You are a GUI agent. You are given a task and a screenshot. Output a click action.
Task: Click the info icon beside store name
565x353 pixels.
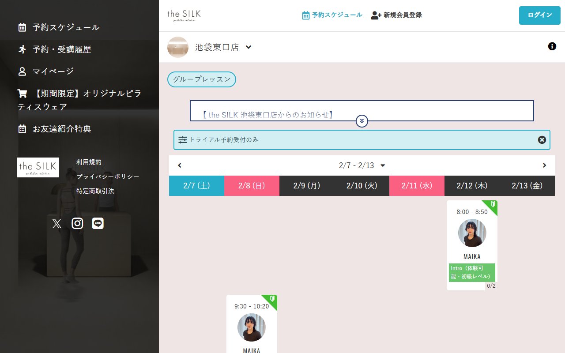(552, 46)
